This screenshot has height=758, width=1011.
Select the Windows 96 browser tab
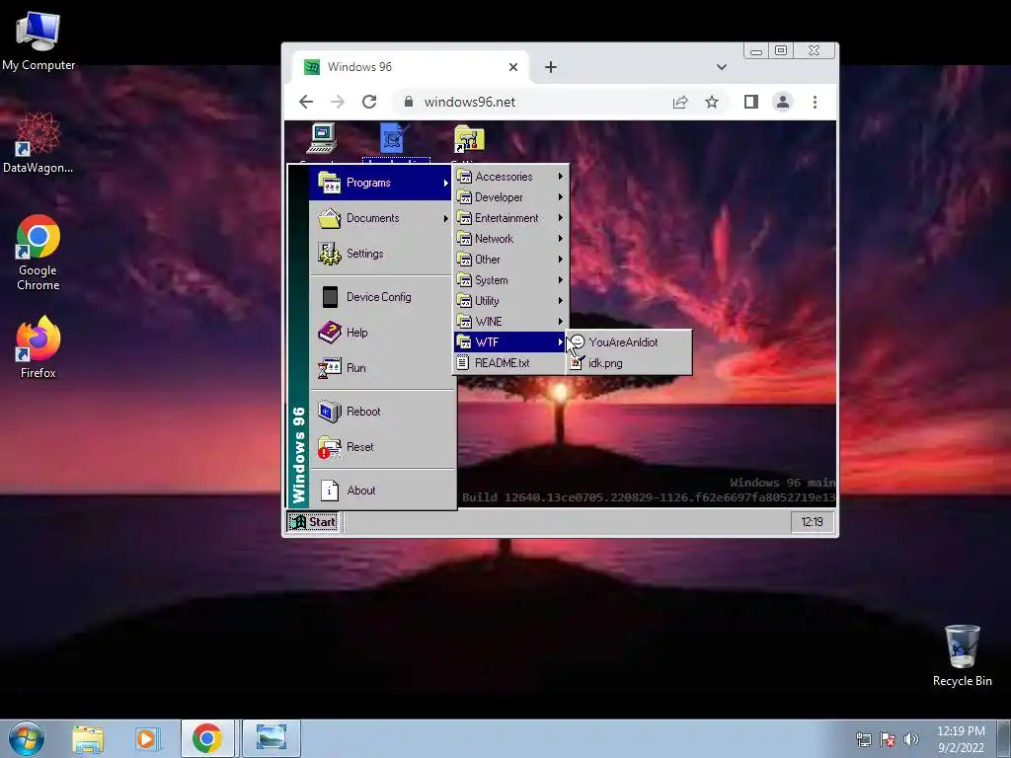[412, 67]
